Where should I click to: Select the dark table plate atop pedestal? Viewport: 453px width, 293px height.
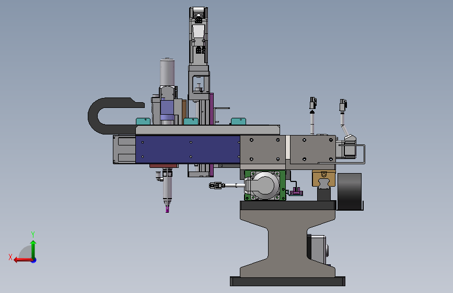288,205
